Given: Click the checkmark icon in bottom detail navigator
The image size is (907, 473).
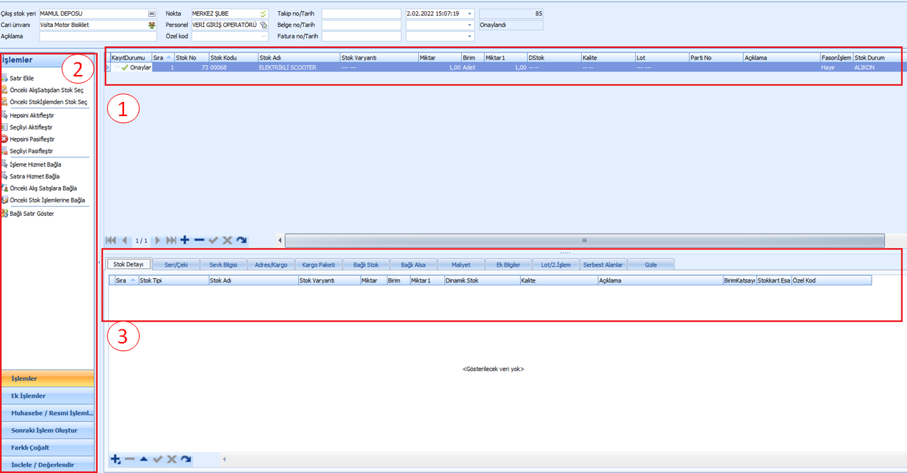Looking at the screenshot, I should tap(158, 459).
